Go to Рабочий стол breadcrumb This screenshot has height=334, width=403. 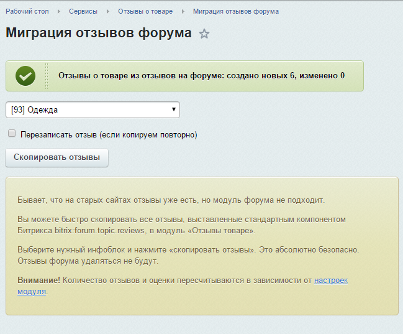27,11
